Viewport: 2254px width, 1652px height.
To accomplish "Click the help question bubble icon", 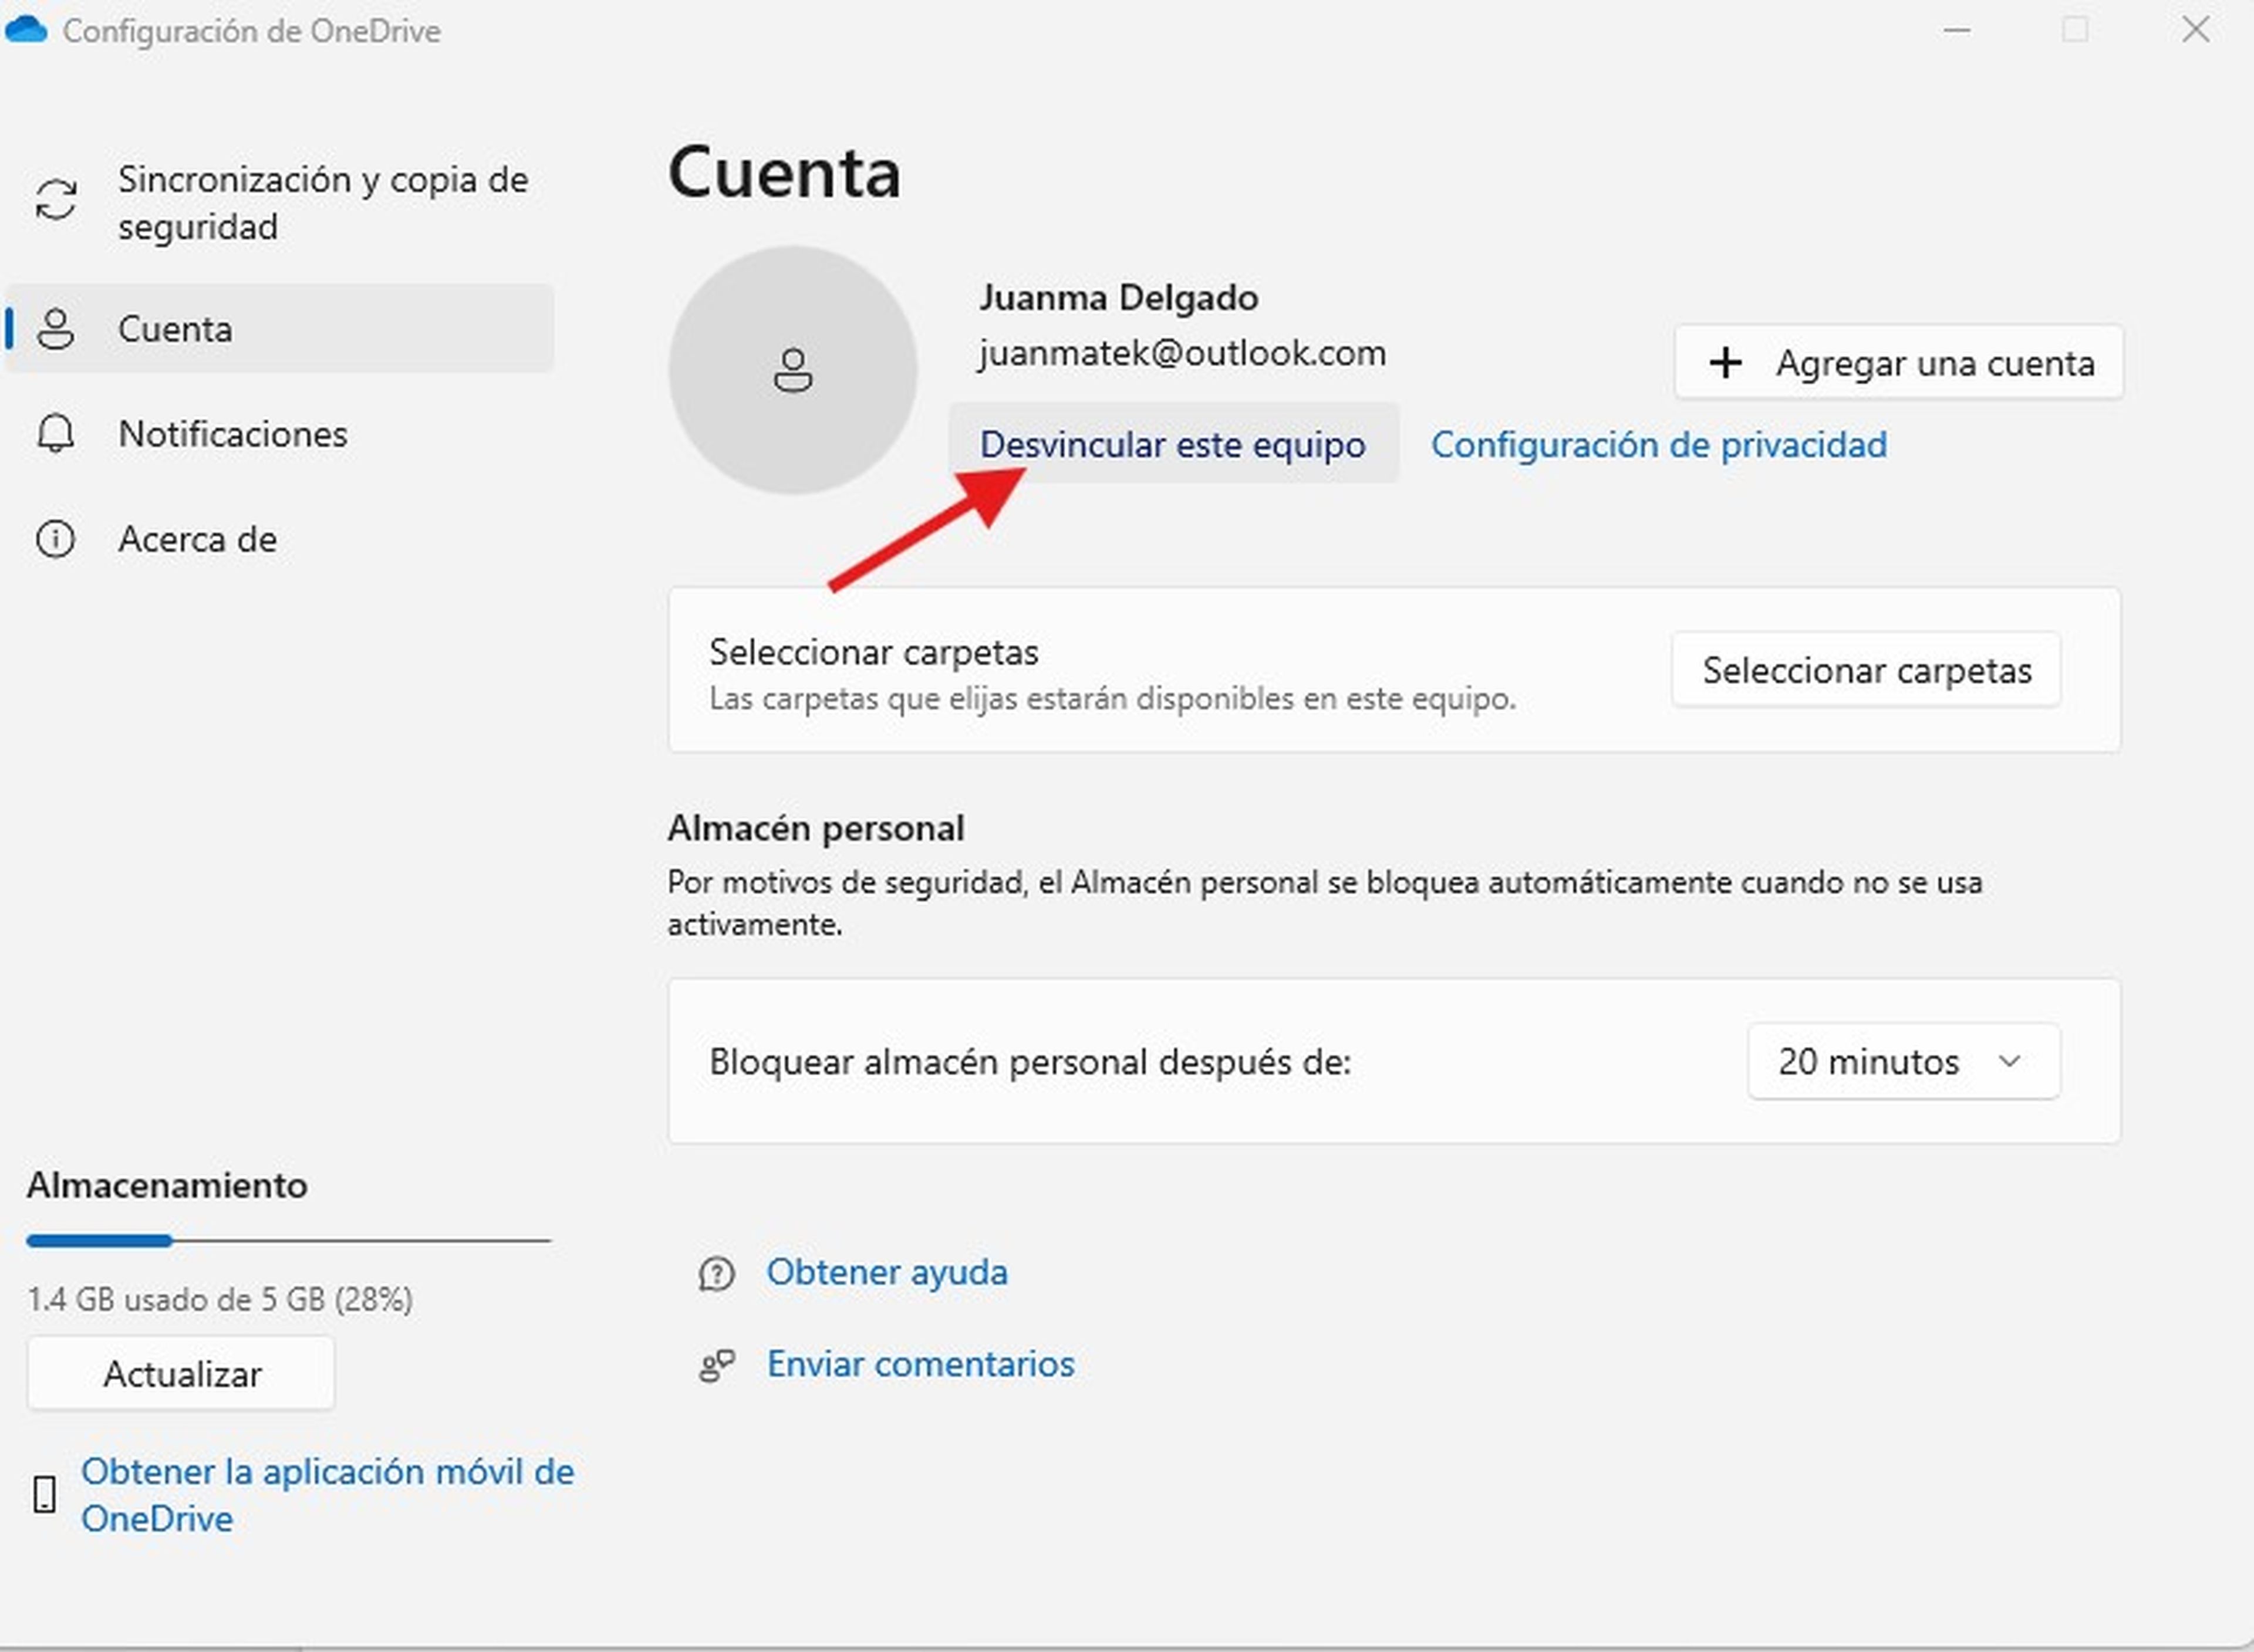I will (x=716, y=1274).
